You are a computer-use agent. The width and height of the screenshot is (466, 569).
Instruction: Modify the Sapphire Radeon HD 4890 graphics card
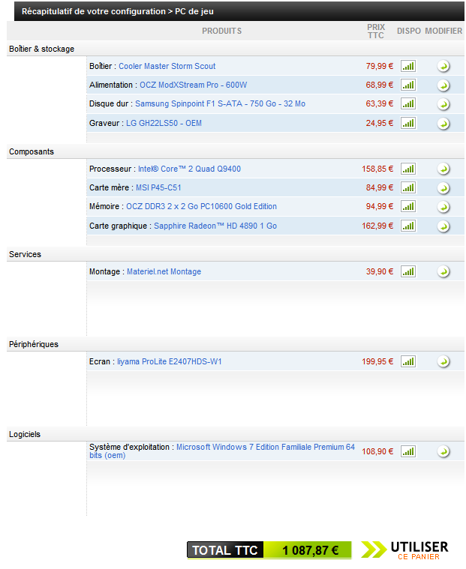pos(443,226)
